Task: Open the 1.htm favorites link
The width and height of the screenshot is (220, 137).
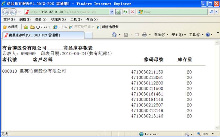Action: pos(60,27)
